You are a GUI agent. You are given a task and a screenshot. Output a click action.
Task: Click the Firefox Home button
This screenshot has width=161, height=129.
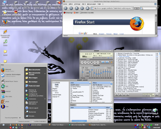click(88, 8)
